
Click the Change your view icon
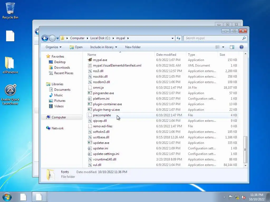218,47
